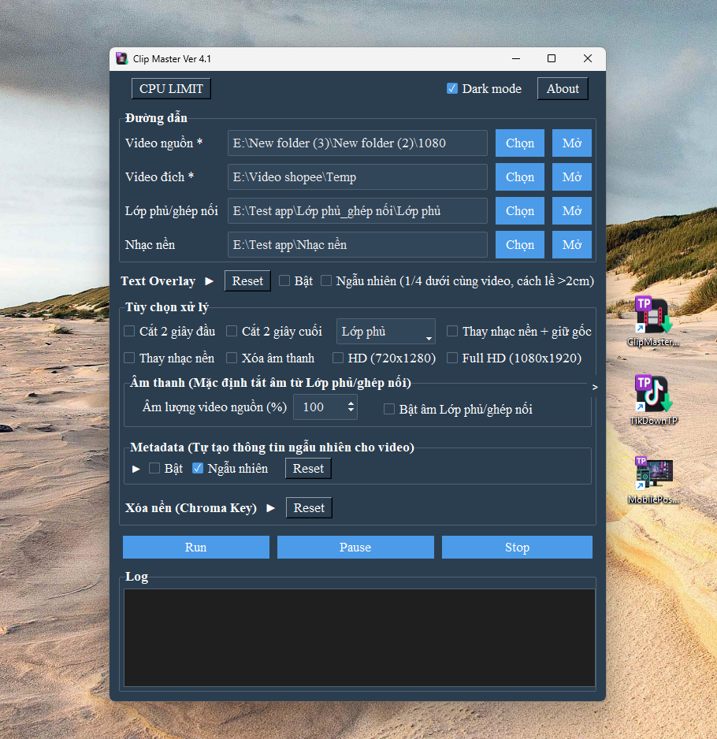Image resolution: width=717 pixels, height=739 pixels.
Task: Uncheck "Ngẫu nhiên" in the Metadata section
Action: pos(198,467)
